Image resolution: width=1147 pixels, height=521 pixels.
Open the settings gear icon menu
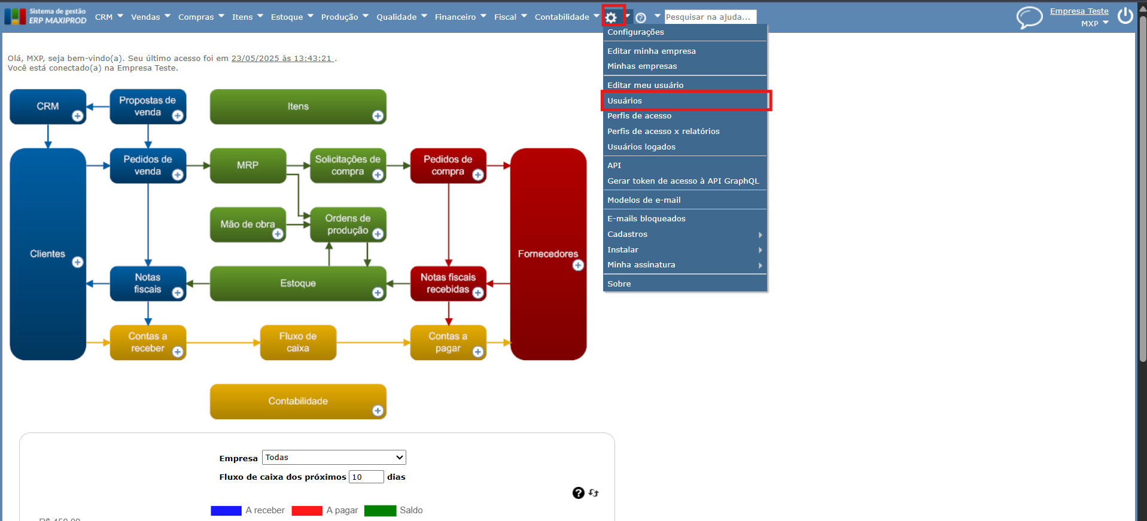(x=611, y=17)
